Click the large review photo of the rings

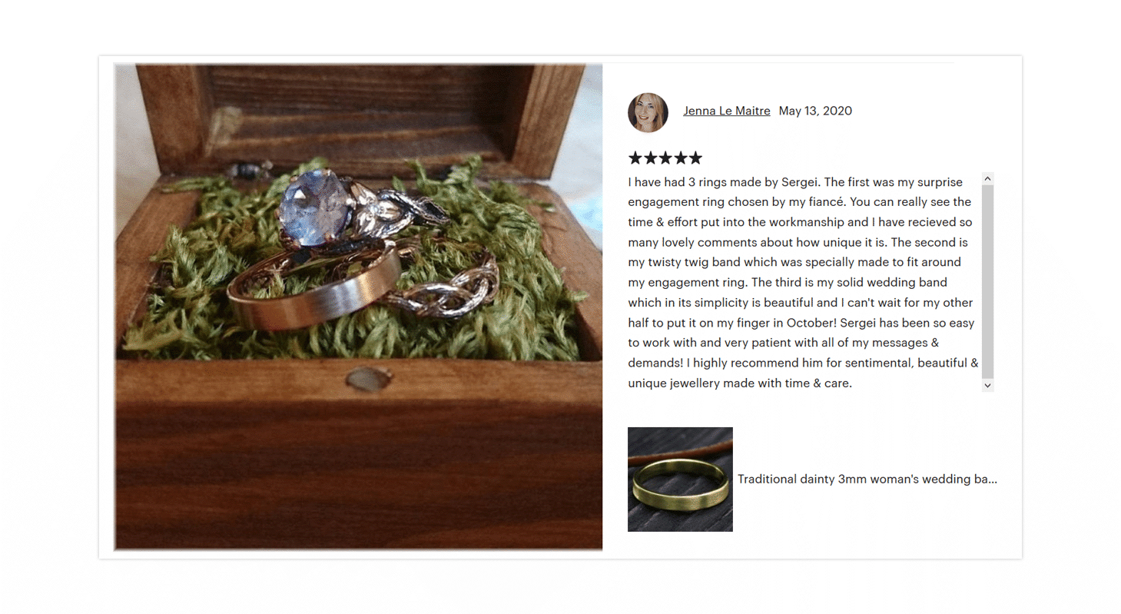tap(359, 307)
